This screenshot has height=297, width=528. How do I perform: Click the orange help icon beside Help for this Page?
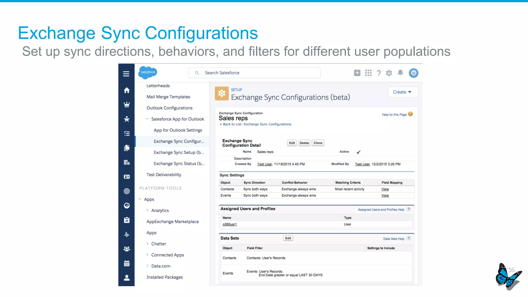click(410, 114)
